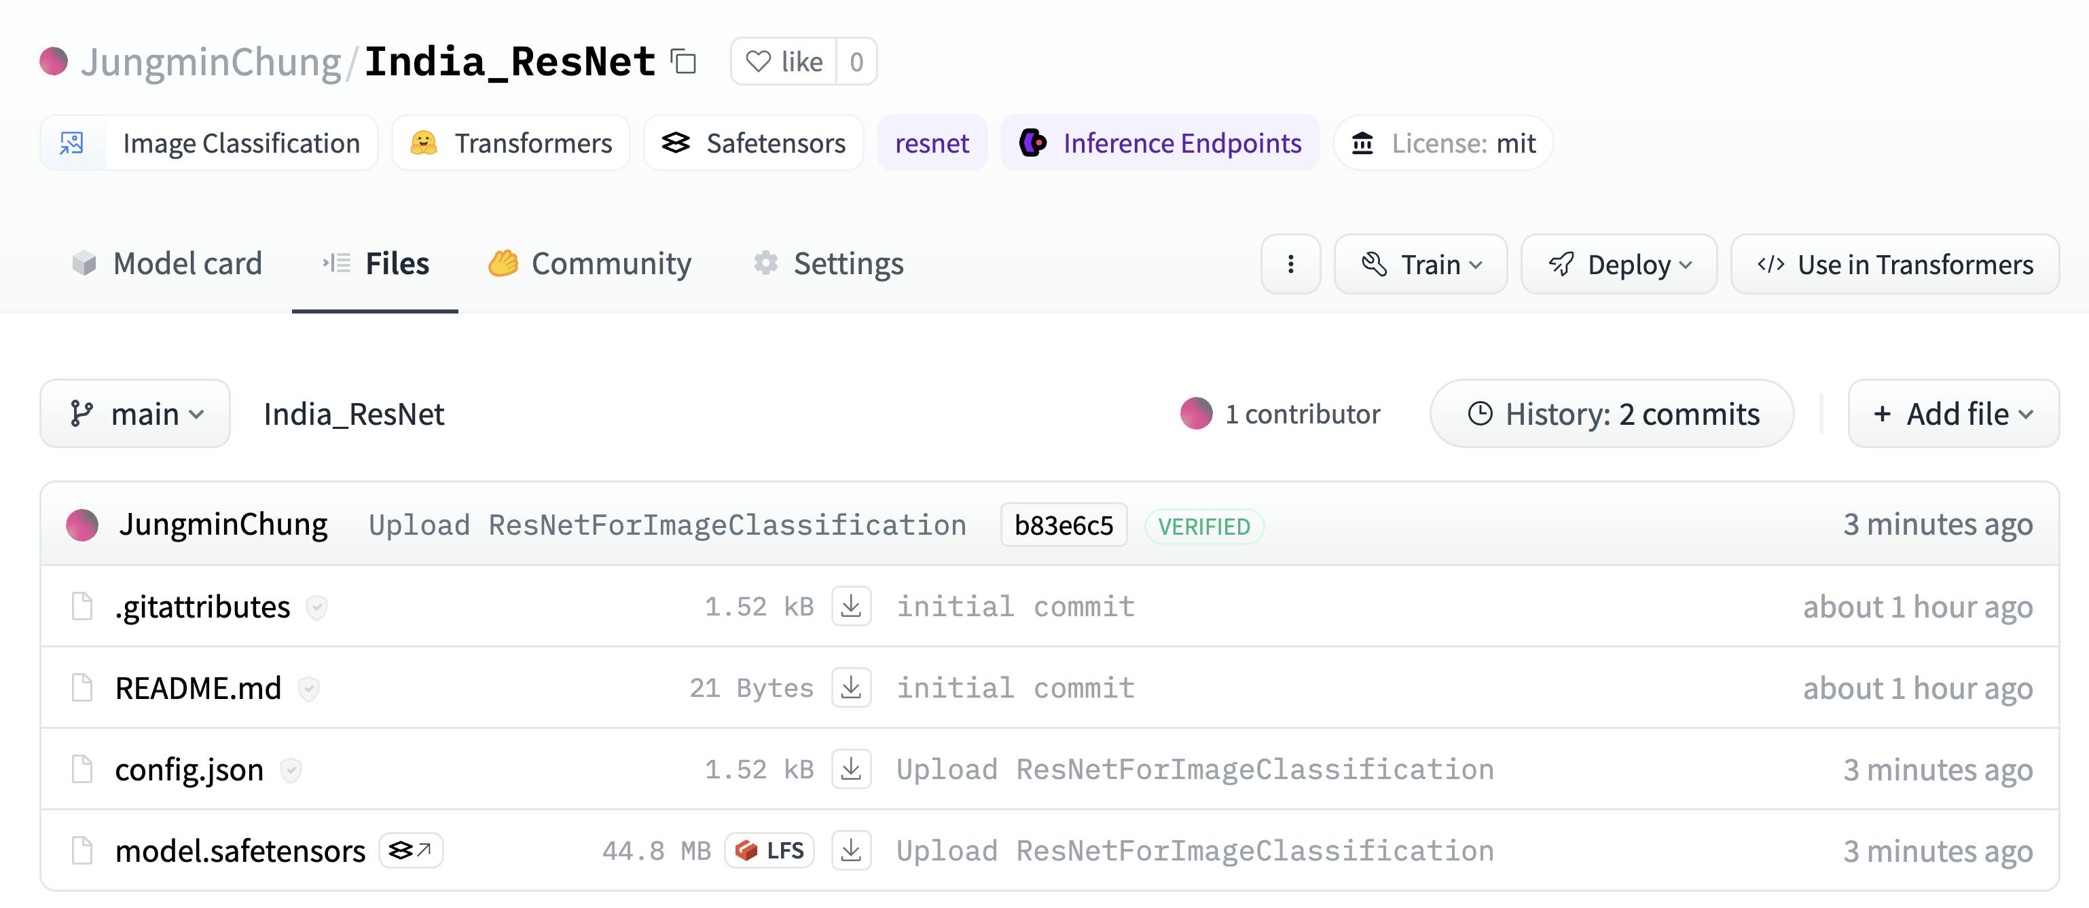Click JungminChung owner avatar at page top
The width and height of the screenshot is (2089, 908).
[x=54, y=62]
